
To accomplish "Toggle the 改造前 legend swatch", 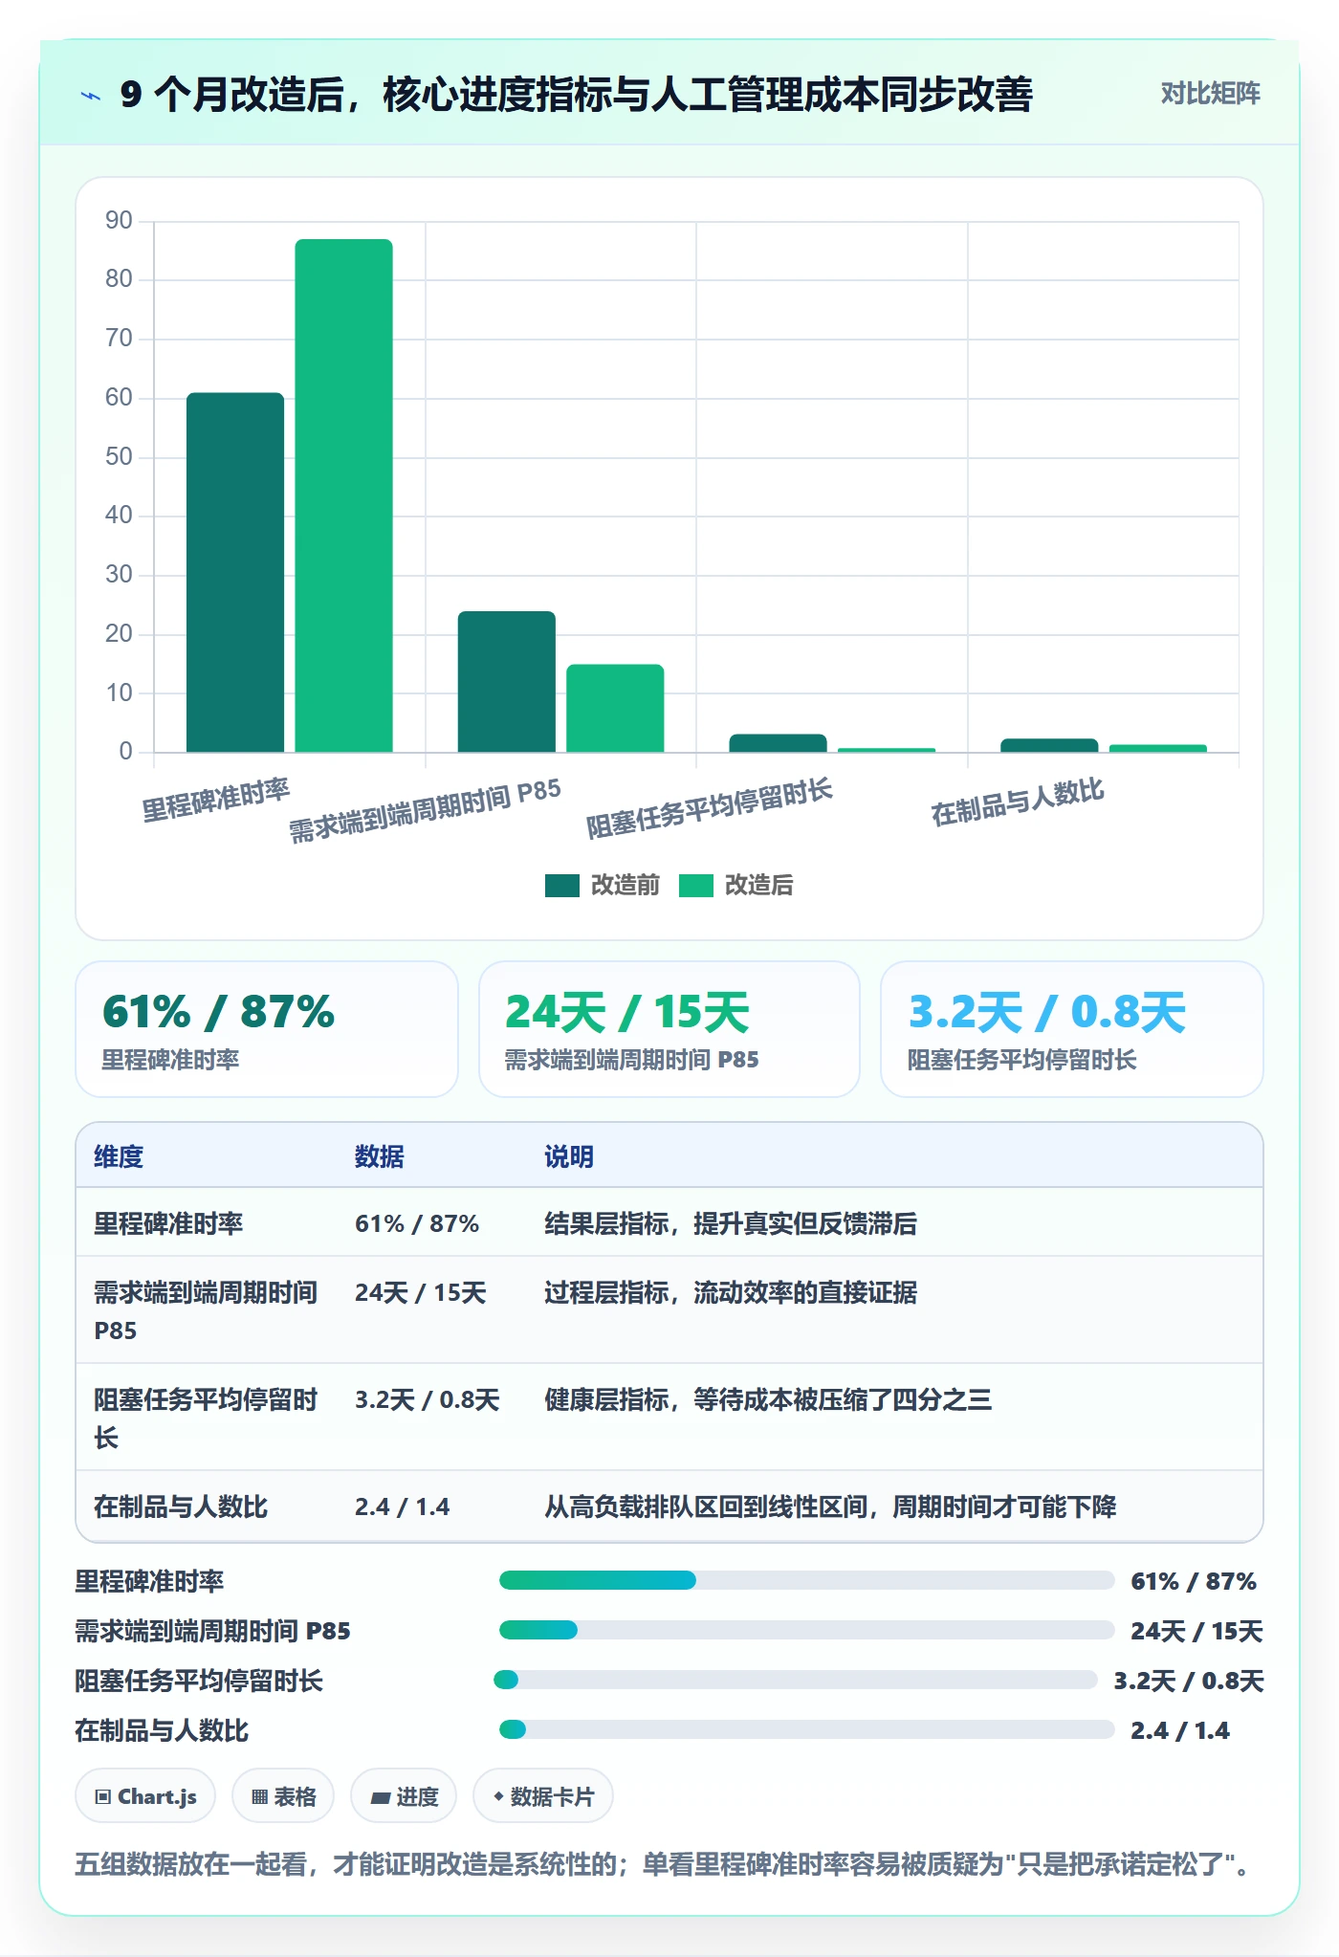I will 561,886.
